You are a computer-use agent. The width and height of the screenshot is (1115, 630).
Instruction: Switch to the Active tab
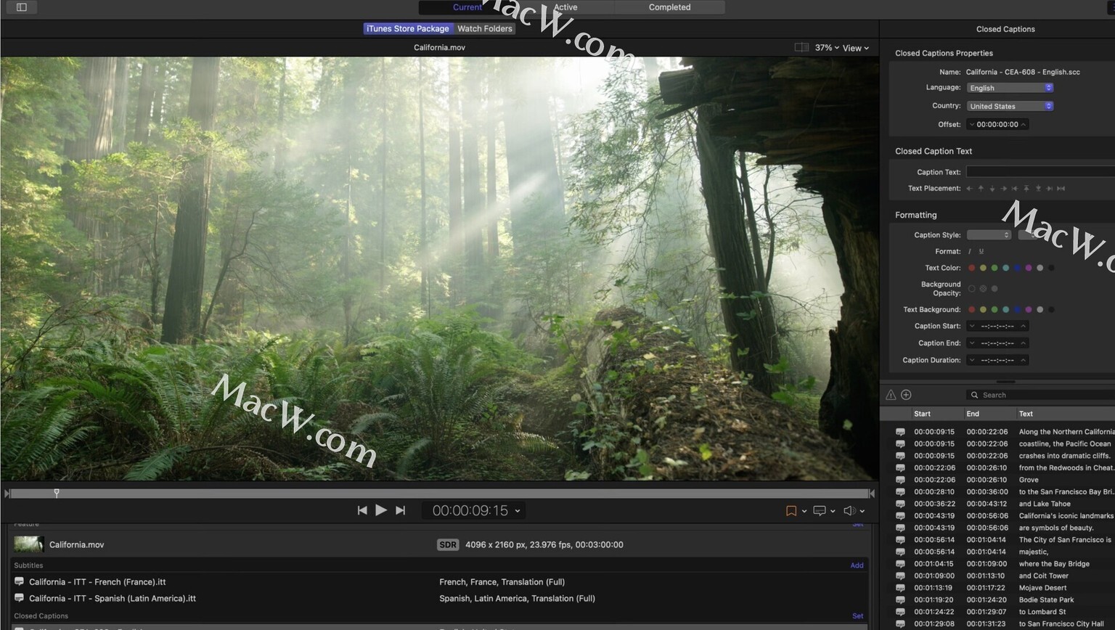click(x=565, y=7)
